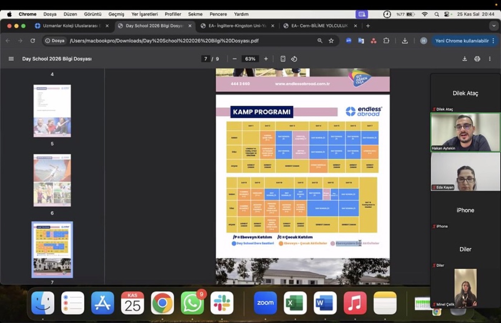Viewport: 501px width, 323px height.
Task: Switch to EA- Cern-BİLİME YOLCULUK tab
Action: [x=320, y=26]
